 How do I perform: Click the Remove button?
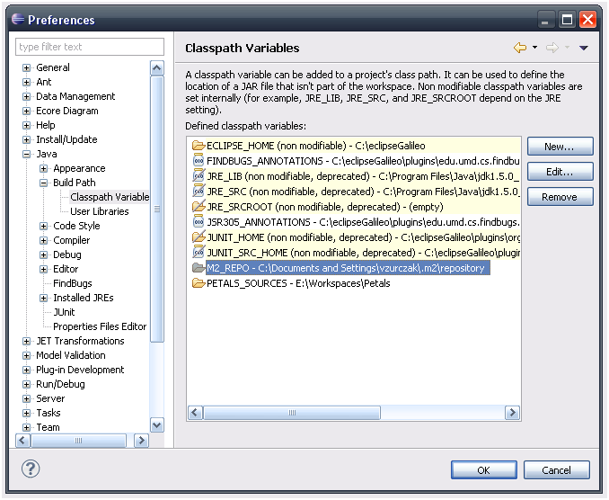point(560,197)
